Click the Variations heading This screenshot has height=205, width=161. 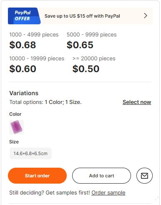(x=24, y=93)
